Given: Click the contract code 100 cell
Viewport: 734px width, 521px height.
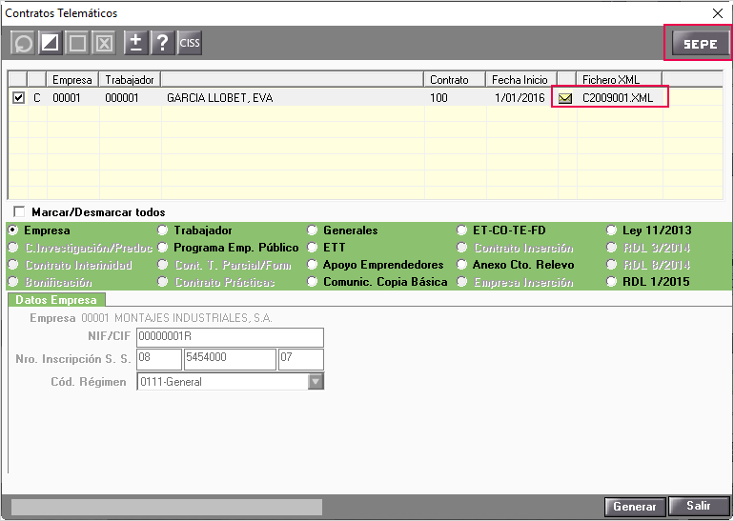Looking at the screenshot, I should coord(455,98).
